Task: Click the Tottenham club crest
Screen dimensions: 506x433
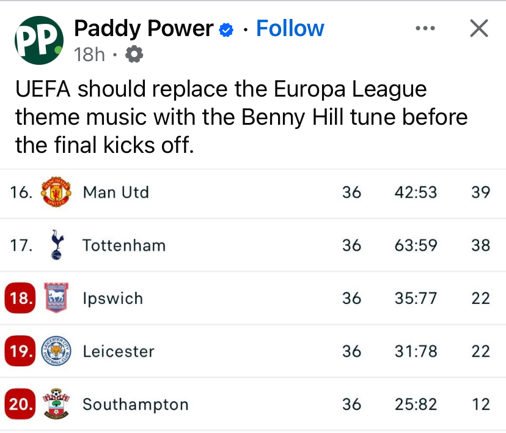Action: (x=56, y=245)
